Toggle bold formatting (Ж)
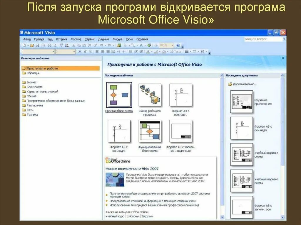 [x=80, y=52]
